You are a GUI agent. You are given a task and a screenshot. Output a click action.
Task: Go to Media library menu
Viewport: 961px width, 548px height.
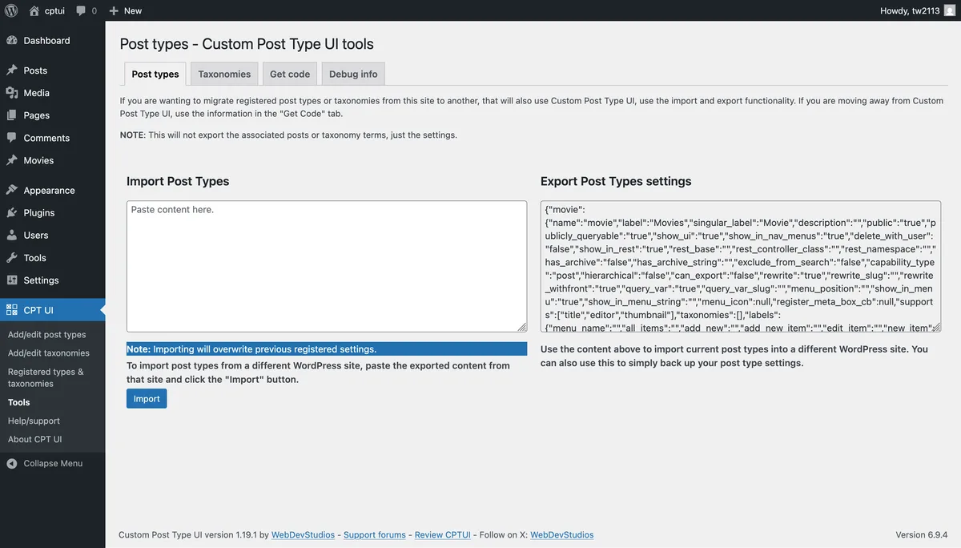pos(52,93)
